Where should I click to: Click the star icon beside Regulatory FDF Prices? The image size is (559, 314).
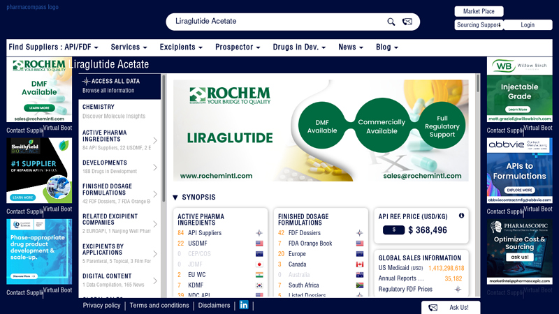tap(458, 289)
